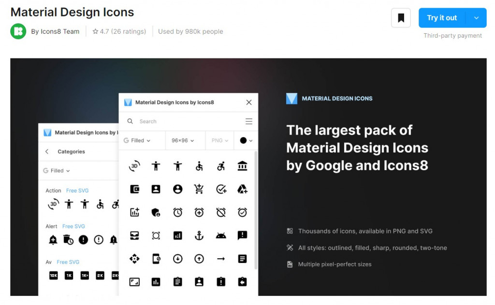Click the arrow circle up icon
495x305 pixels.
[x=199, y=259]
